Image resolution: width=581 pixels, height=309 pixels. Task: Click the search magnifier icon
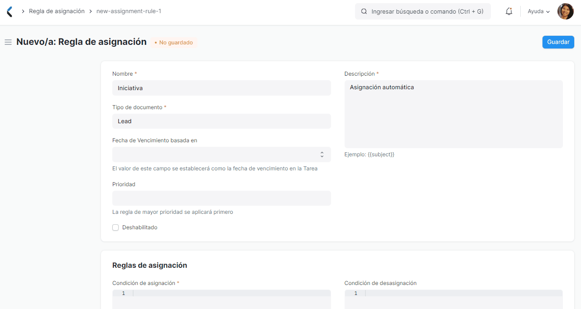364,11
